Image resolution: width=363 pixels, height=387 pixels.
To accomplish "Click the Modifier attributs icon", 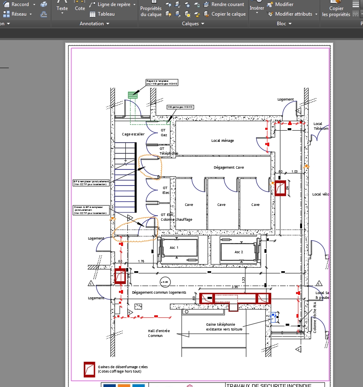I will [270, 14].
